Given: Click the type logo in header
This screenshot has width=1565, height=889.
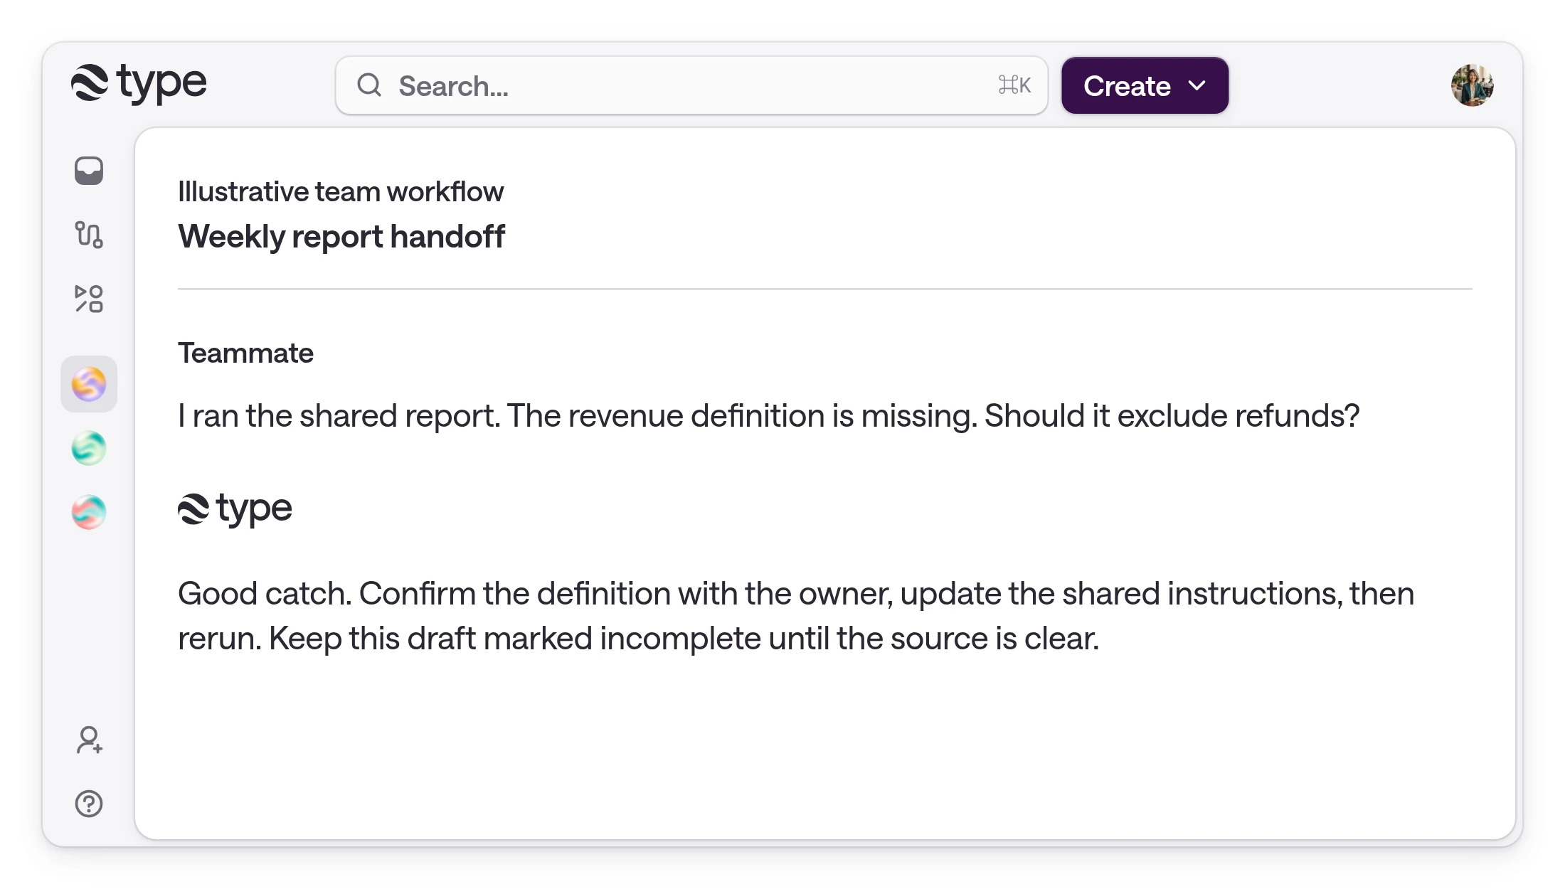Looking at the screenshot, I should click(139, 84).
